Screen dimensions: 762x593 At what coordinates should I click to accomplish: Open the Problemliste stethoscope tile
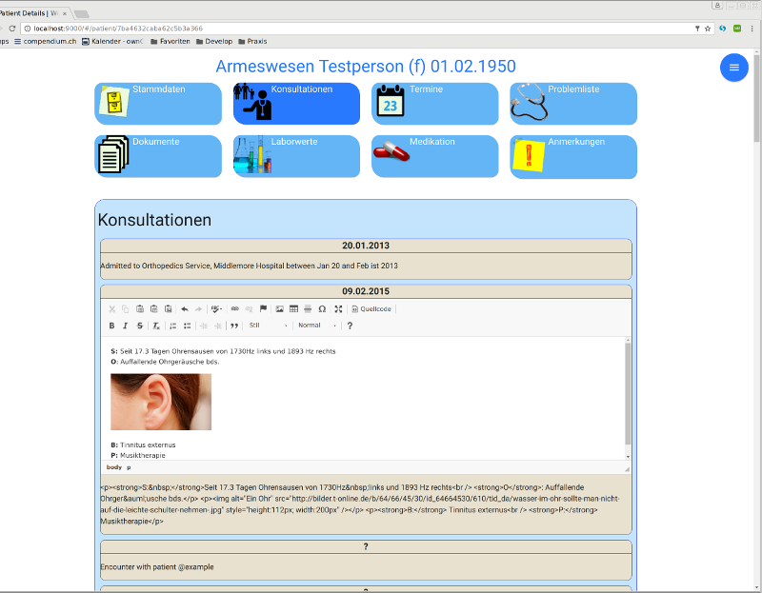[573, 104]
